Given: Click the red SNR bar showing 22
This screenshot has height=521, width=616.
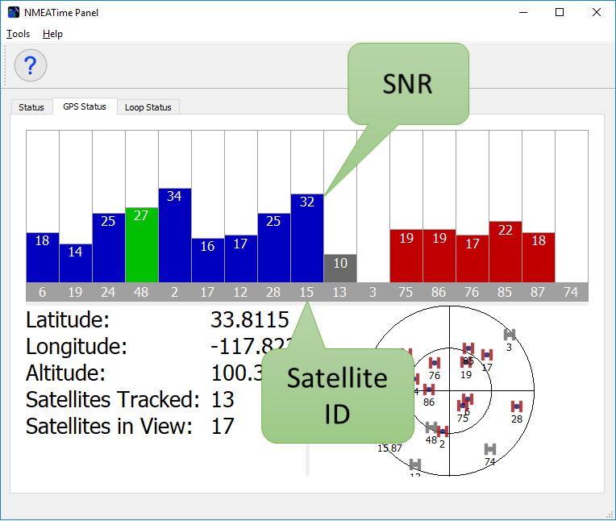Looking at the screenshot, I should click(x=506, y=252).
